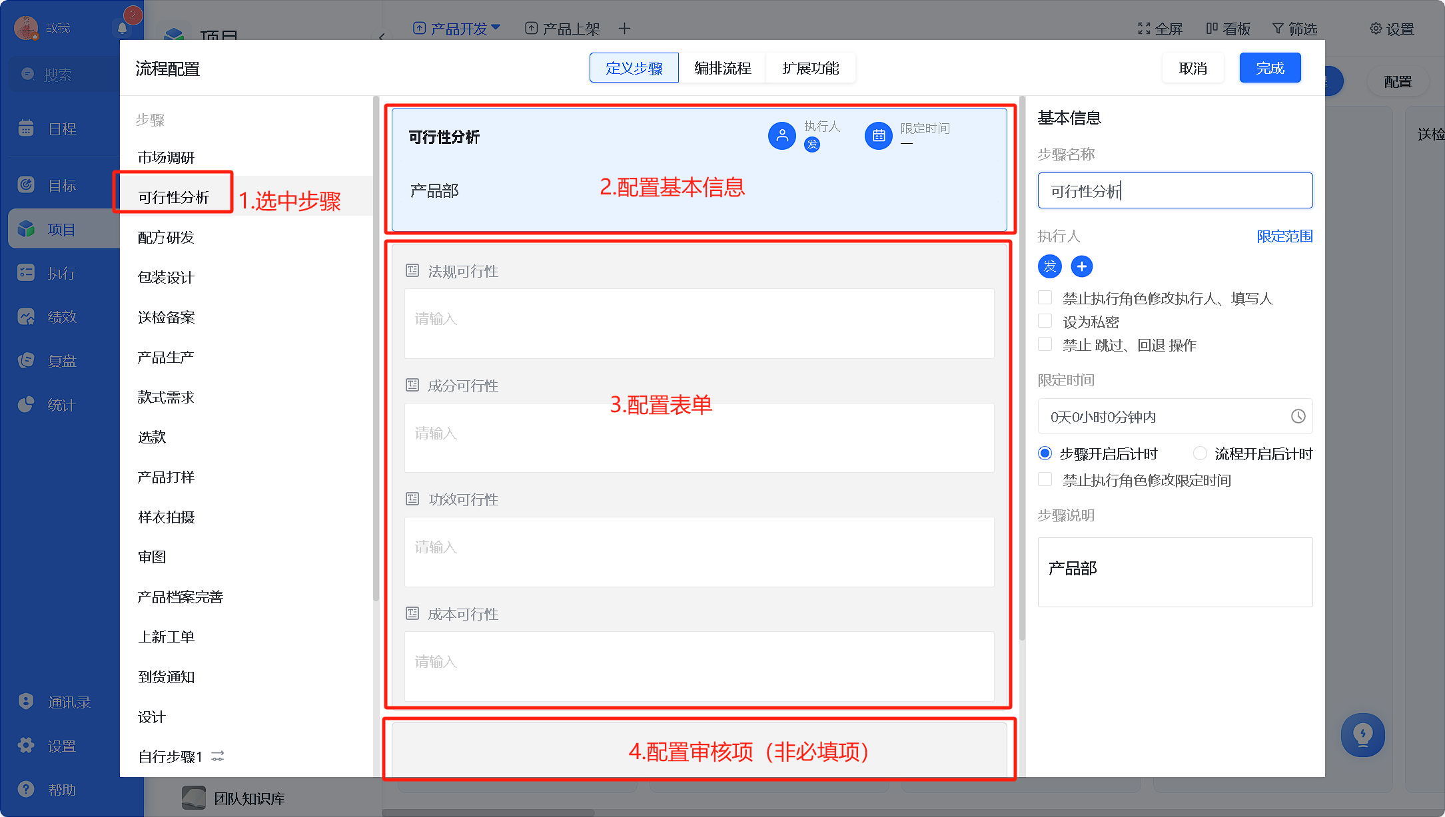
Task: Switch to 编排流程 tab
Action: tap(722, 68)
